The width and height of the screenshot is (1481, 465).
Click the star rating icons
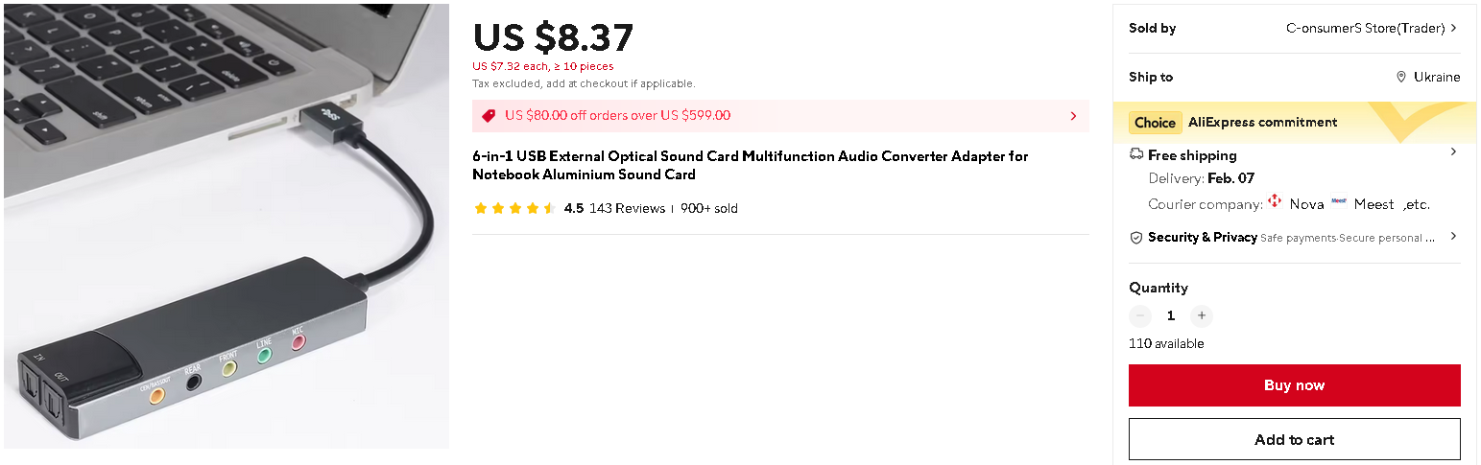pyautogui.click(x=514, y=208)
